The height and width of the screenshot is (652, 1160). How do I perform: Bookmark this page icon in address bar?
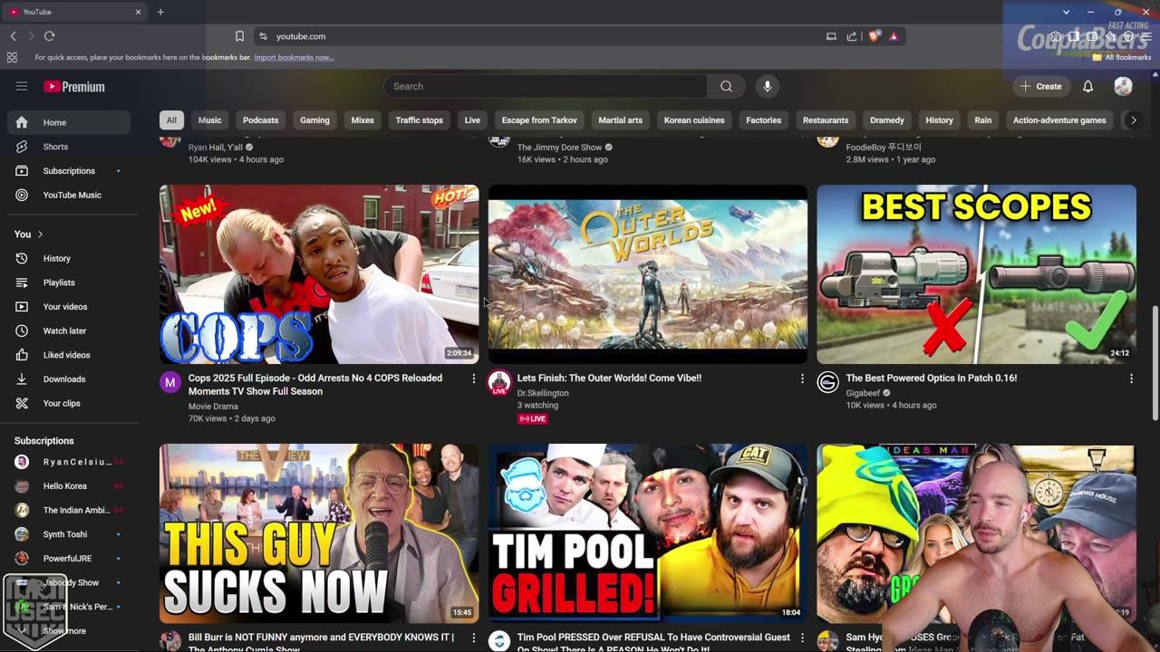click(239, 36)
